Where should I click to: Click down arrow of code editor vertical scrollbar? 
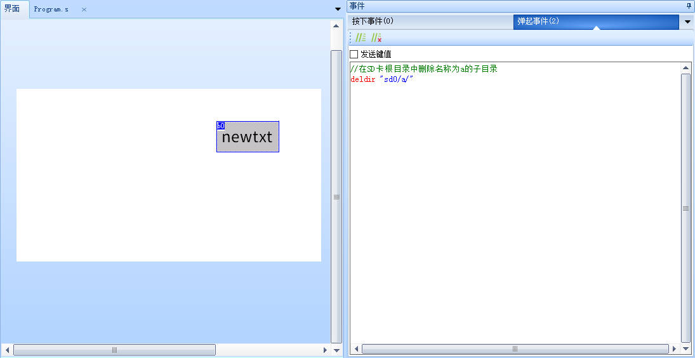[x=685, y=349]
